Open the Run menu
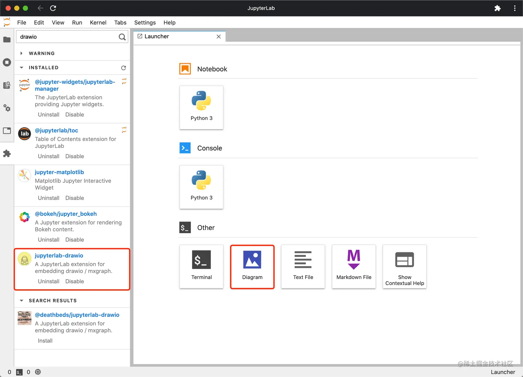This screenshot has height=377, width=523. point(77,22)
